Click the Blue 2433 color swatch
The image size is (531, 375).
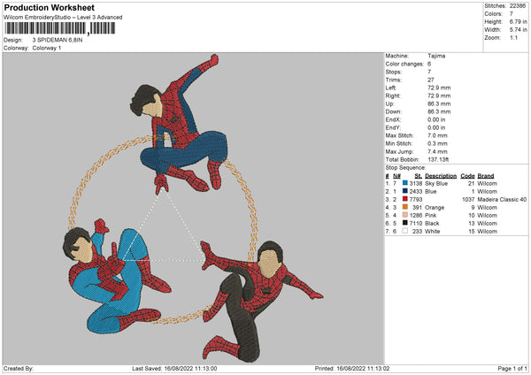click(405, 191)
